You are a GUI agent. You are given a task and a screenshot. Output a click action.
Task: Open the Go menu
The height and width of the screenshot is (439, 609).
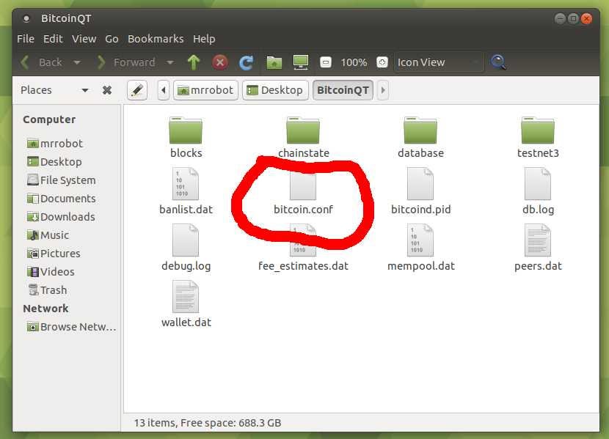[x=112, y=39]
